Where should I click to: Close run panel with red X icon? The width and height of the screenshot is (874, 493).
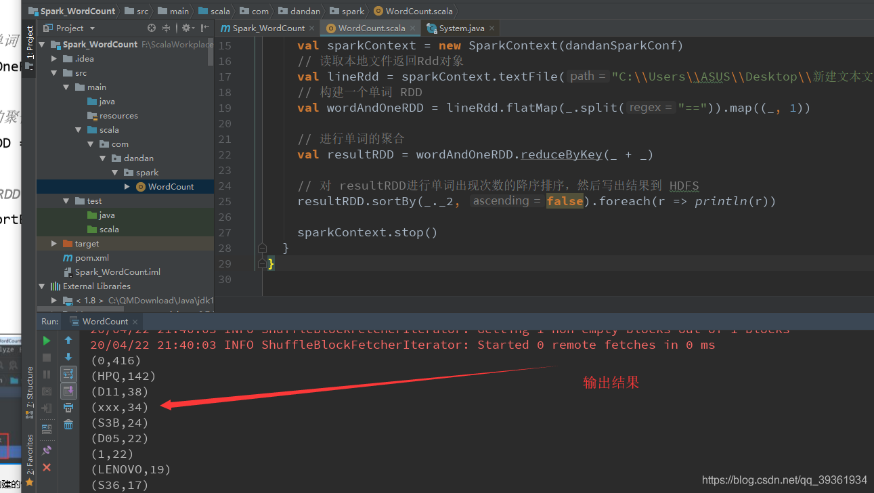pos(47,467)
